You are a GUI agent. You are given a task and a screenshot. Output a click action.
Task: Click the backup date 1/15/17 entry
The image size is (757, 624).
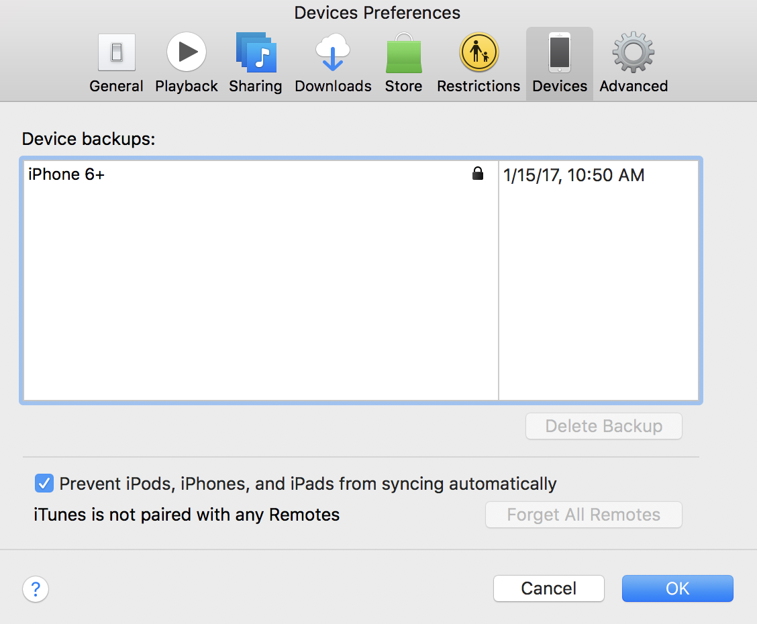click(x=574, y=174)
